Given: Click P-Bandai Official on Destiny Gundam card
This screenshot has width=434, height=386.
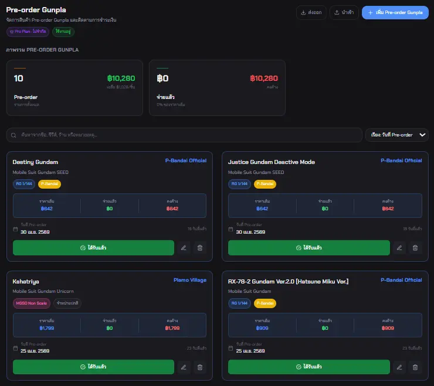Looking at the screenshot, I should pyautogui.click(x=186, y=160).
